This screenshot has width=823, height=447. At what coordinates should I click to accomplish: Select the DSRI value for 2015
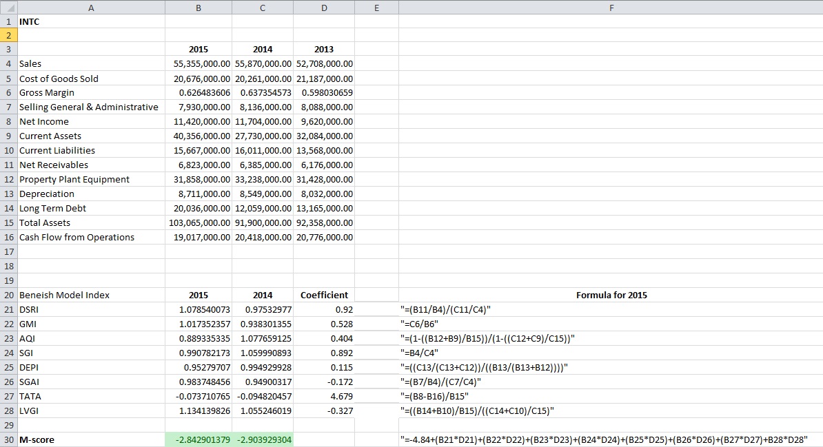[199, 309]
